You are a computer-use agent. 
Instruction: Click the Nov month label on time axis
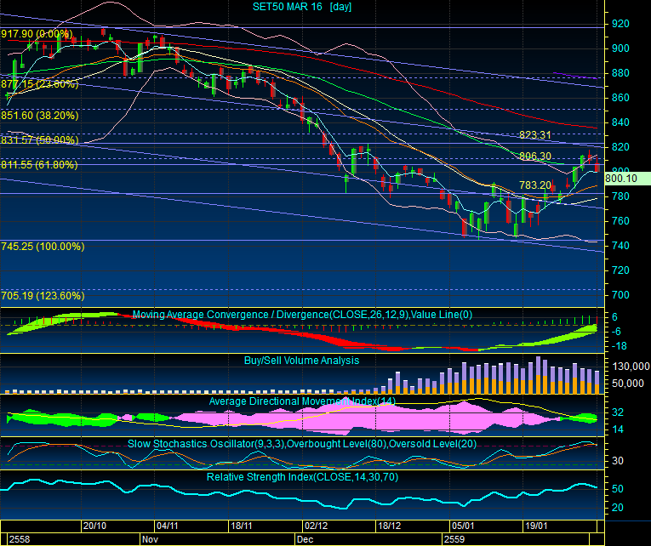point(150,539)
